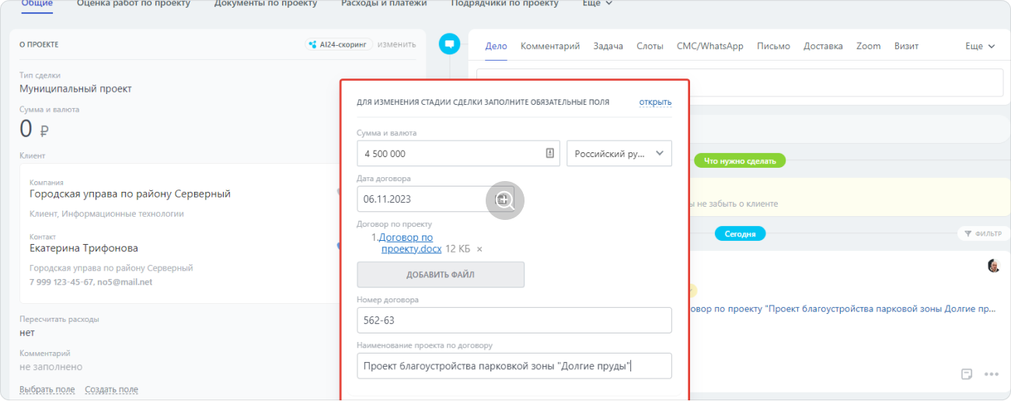Expand the Еще dropdown in the top tabs

click(598, 3)
